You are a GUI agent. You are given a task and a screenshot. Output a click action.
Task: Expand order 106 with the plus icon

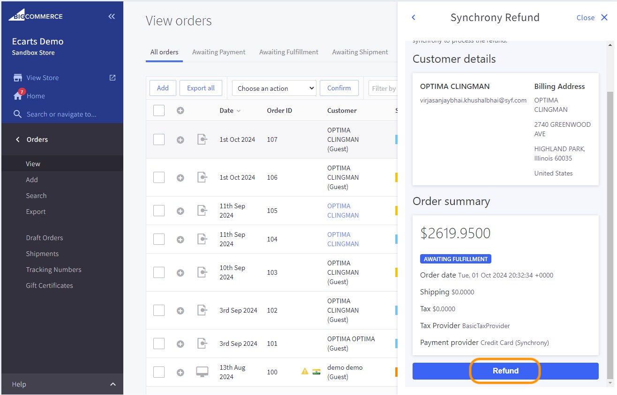(x=181, y=177)
